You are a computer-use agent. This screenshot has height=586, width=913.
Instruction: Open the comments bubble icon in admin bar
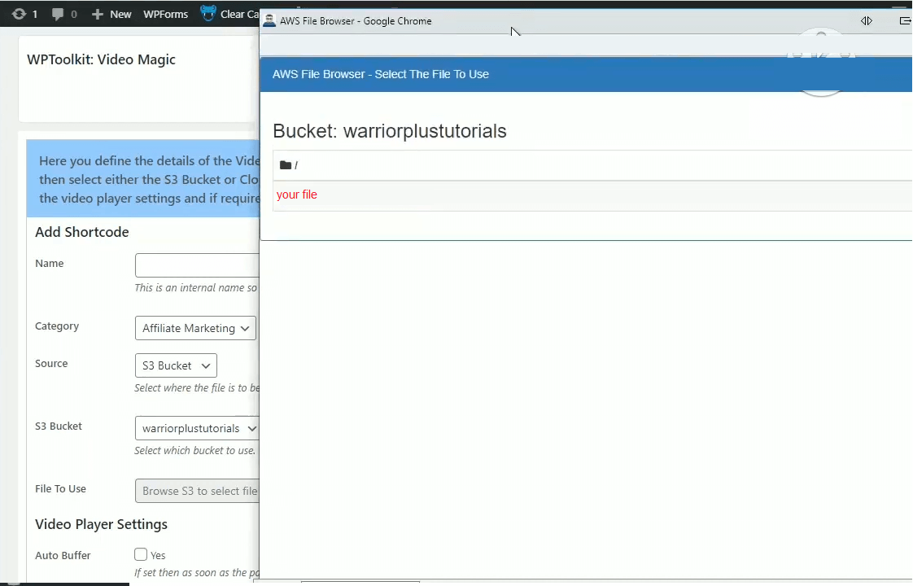pos(57,14)
